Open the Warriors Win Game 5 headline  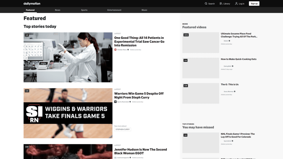139,95
